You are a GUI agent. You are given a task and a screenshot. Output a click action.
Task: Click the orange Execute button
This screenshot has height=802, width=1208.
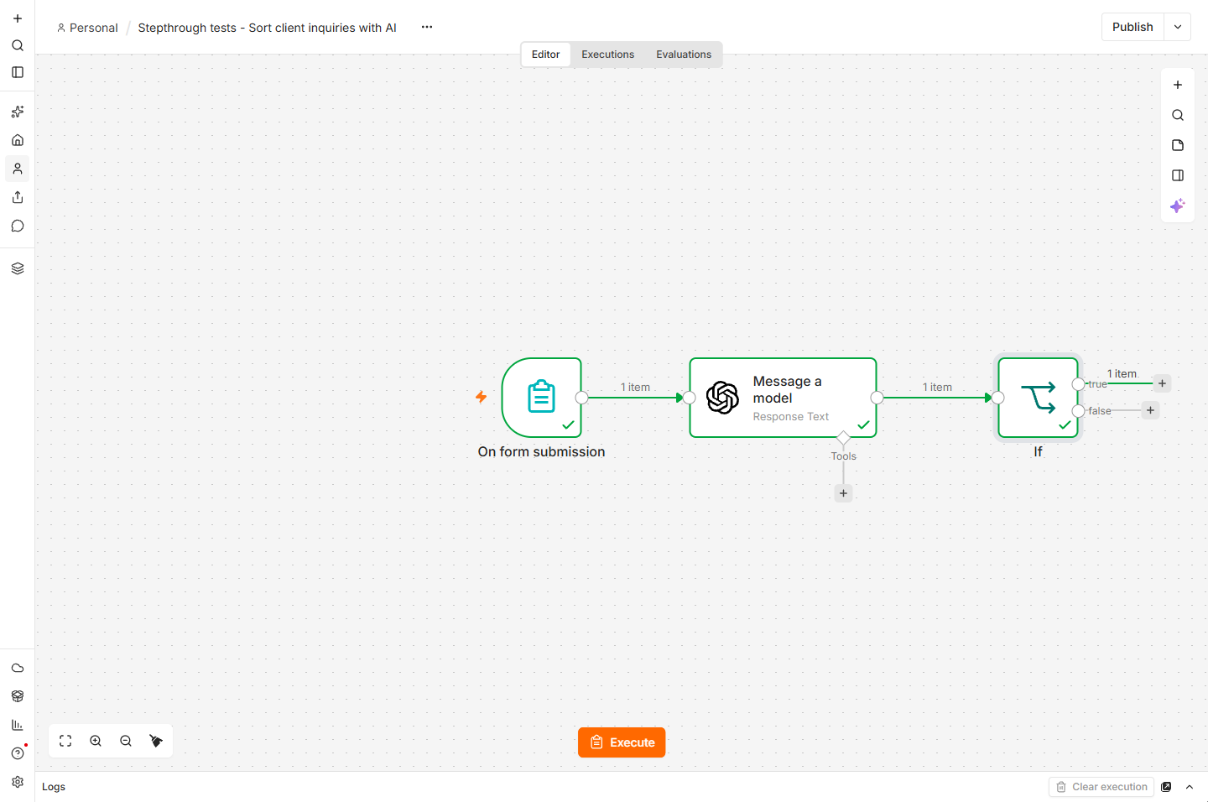coord(622,742)
